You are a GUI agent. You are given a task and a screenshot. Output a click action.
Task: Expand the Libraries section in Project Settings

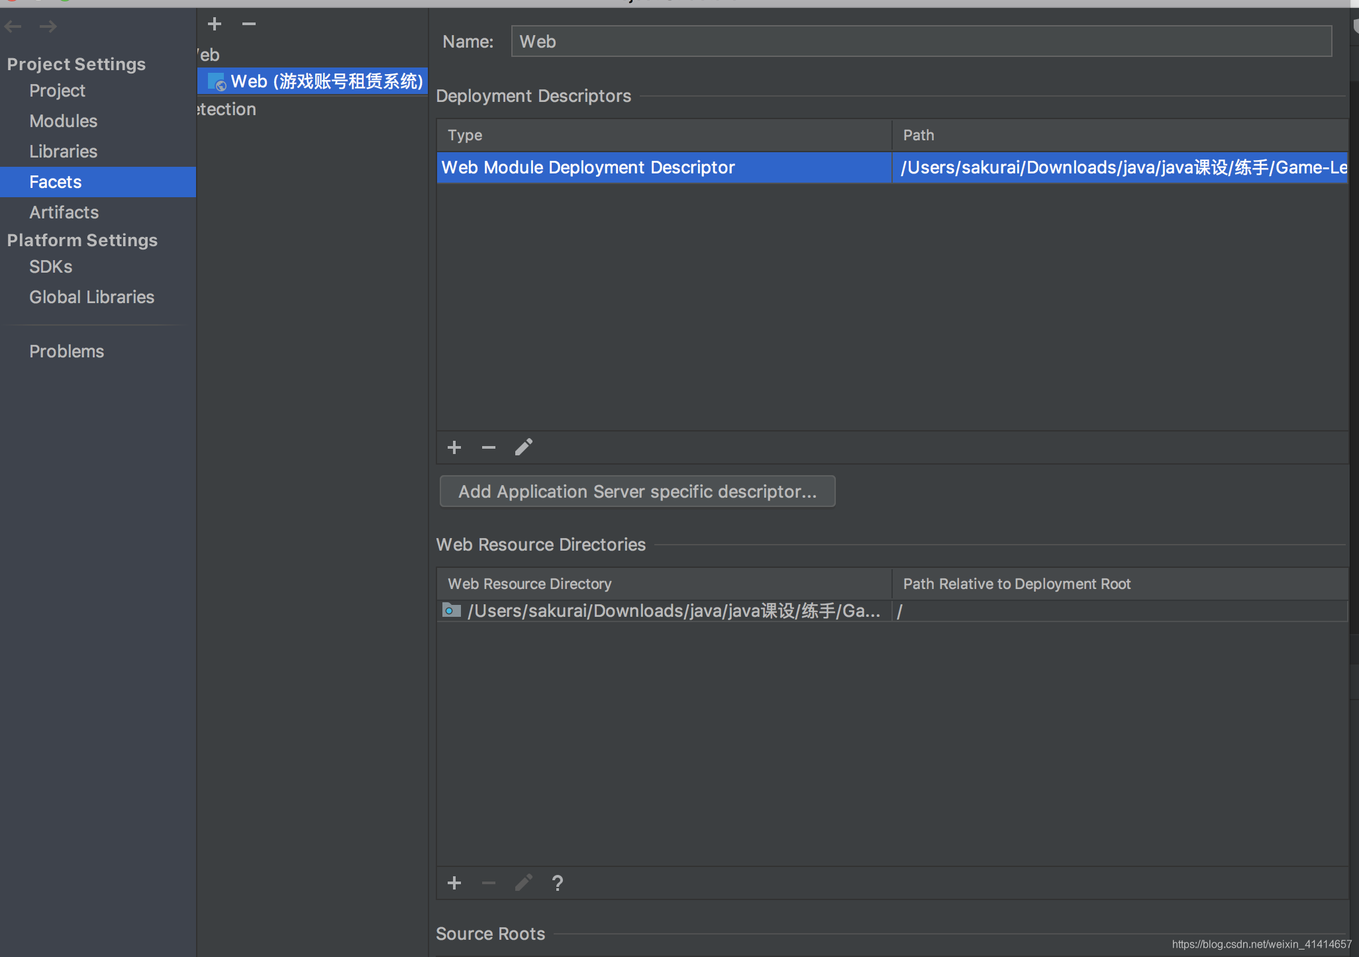(63, 151)
